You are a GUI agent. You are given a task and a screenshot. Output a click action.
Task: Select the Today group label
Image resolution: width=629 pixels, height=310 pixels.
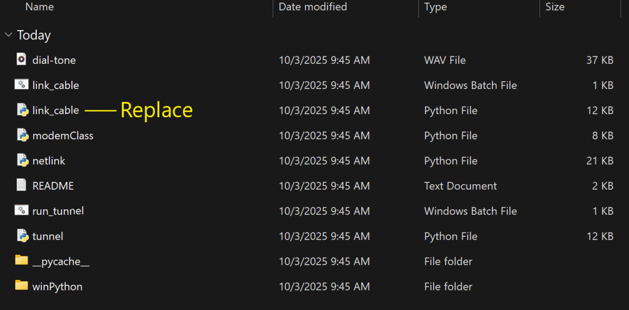(34, 35)
